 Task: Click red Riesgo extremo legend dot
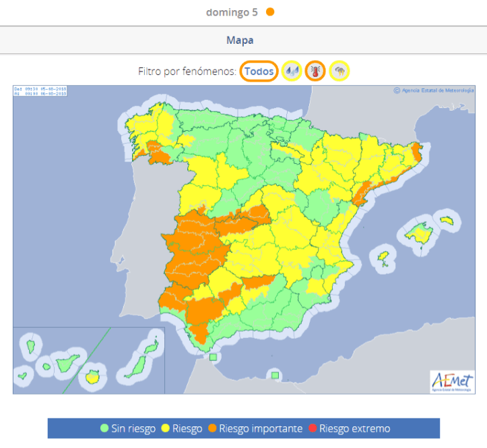312,428
